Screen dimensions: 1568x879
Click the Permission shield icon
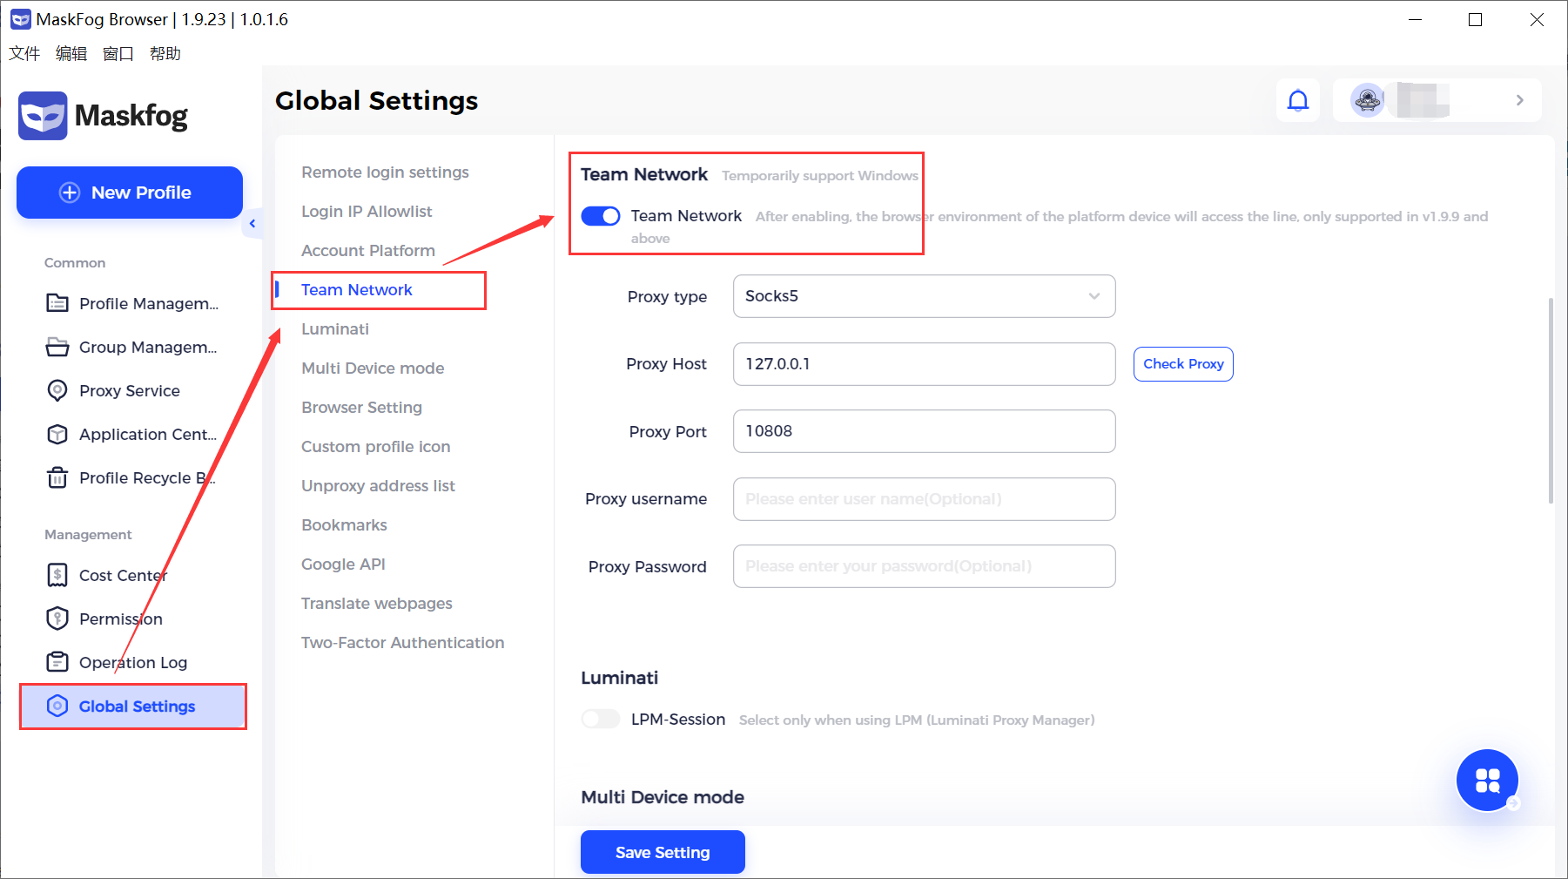click(x=57, y=619)
